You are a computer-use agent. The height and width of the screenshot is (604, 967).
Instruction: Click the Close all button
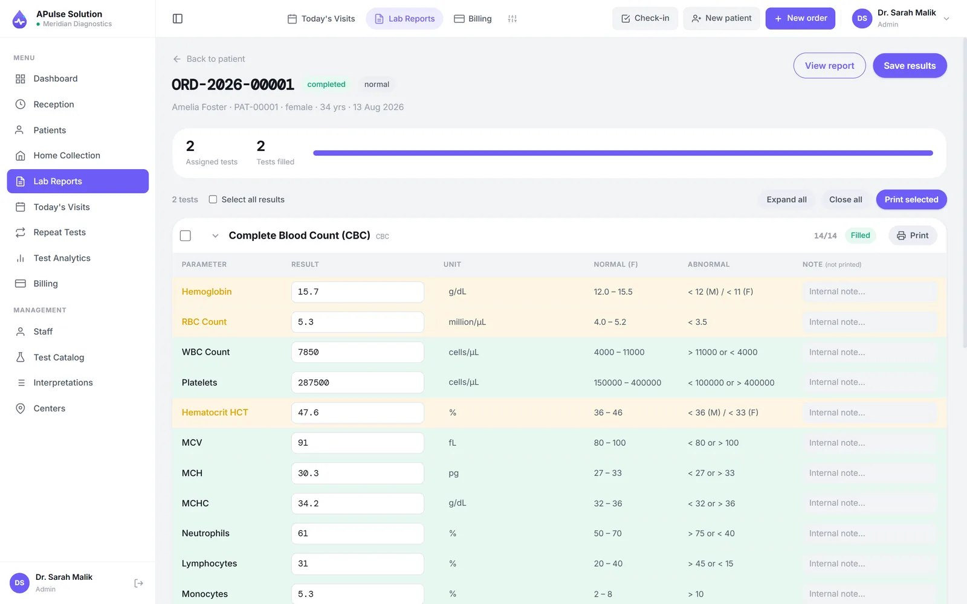click(846, 199)
